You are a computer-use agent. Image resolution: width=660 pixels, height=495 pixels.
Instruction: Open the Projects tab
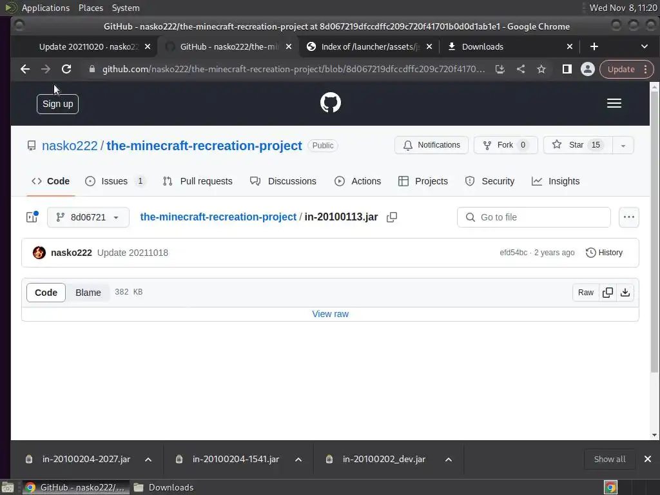423,181
